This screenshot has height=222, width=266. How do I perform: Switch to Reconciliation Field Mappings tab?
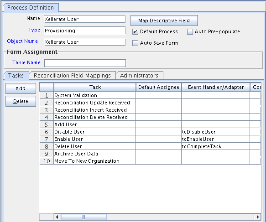click(x=72, y=75)
